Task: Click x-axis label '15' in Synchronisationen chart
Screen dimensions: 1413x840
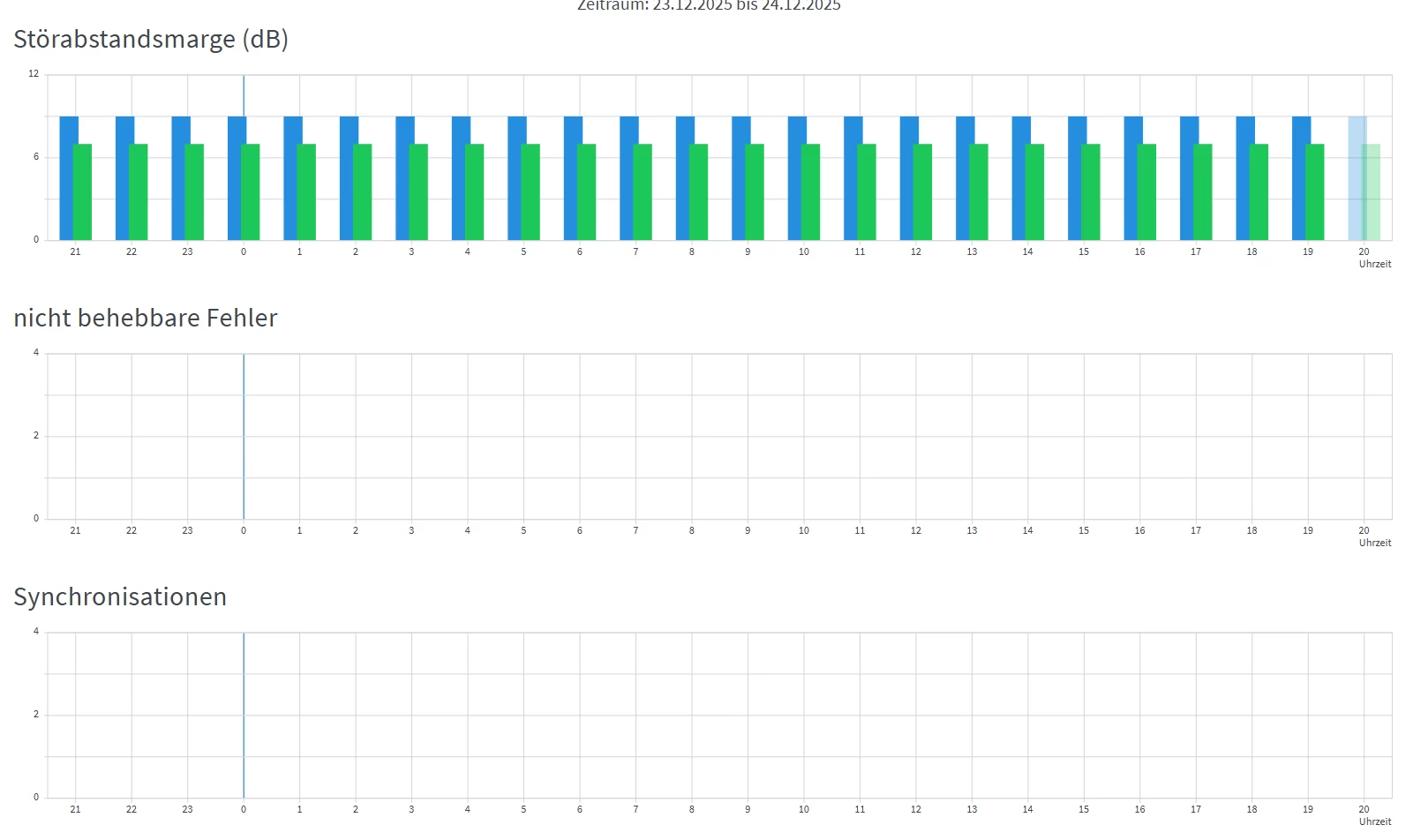Action: (x=1084, y=810)
